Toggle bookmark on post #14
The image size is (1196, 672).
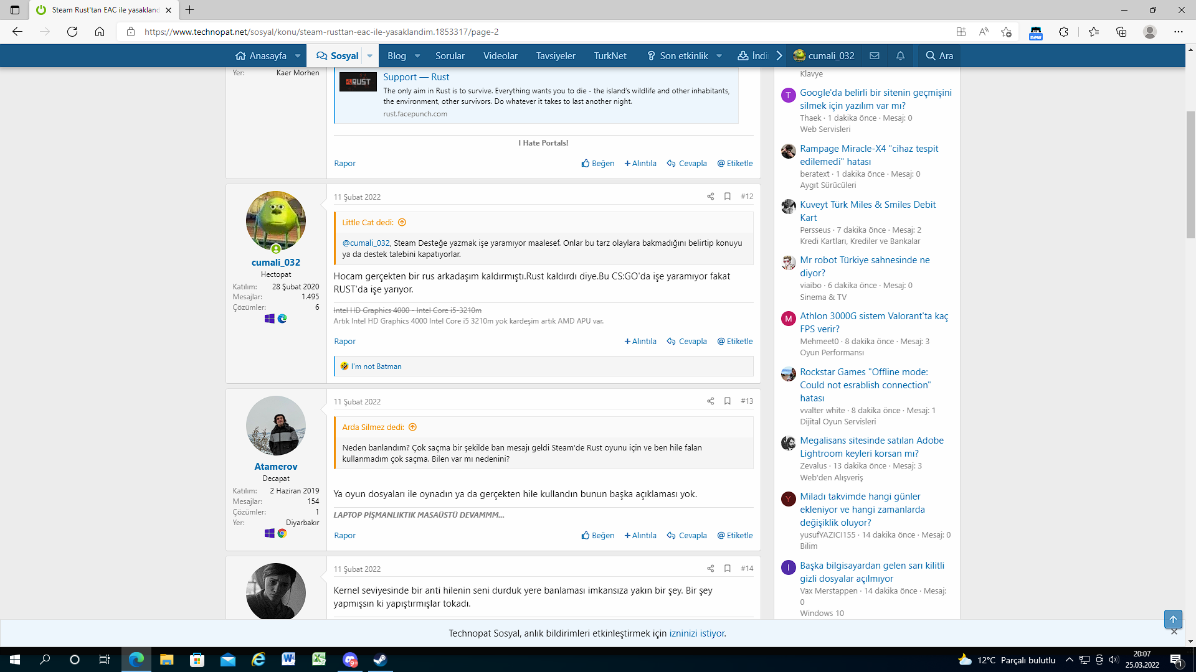tap(727, 569)
